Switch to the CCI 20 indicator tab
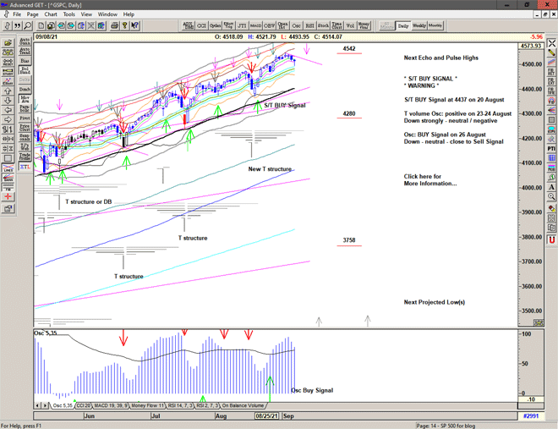The image size is (558, 429). click(x=83, y=406)
